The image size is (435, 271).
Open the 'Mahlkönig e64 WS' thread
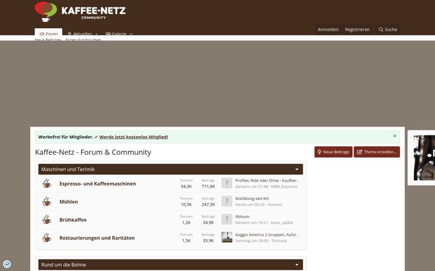[x=252, y=199]
